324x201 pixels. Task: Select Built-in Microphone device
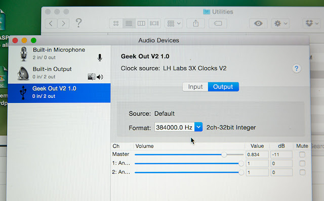tap(59, 54)
